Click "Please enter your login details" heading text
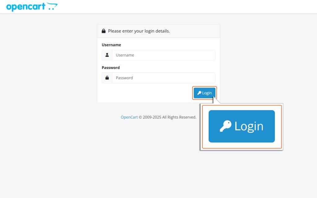 click(x=139, y=31)
